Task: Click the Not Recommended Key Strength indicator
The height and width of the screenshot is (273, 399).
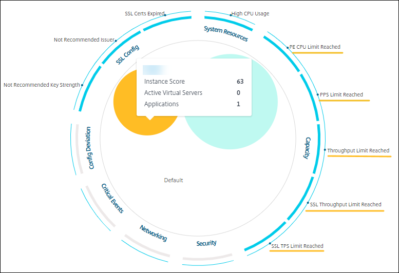Action: 42,85
